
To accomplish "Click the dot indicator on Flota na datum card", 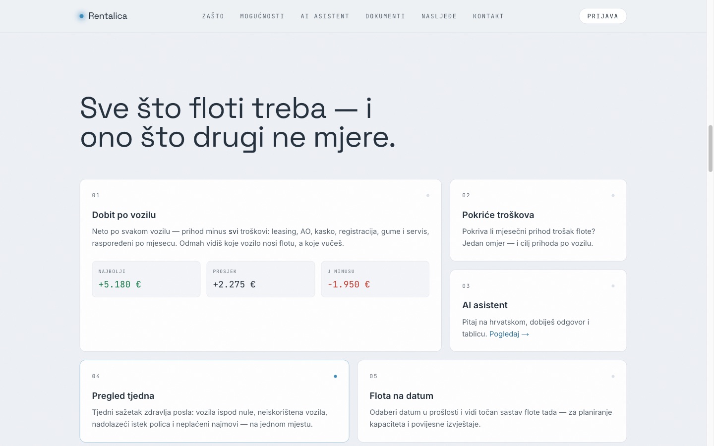I will [x=613, y=376].
